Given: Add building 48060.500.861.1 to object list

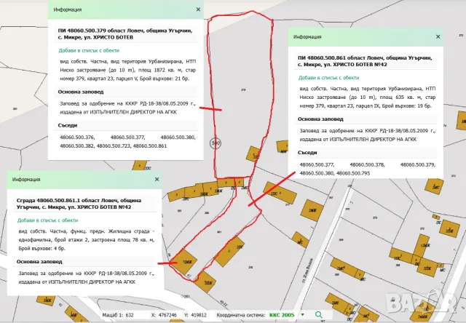Looking at the screenshot, I should click(x=47, y=220).
